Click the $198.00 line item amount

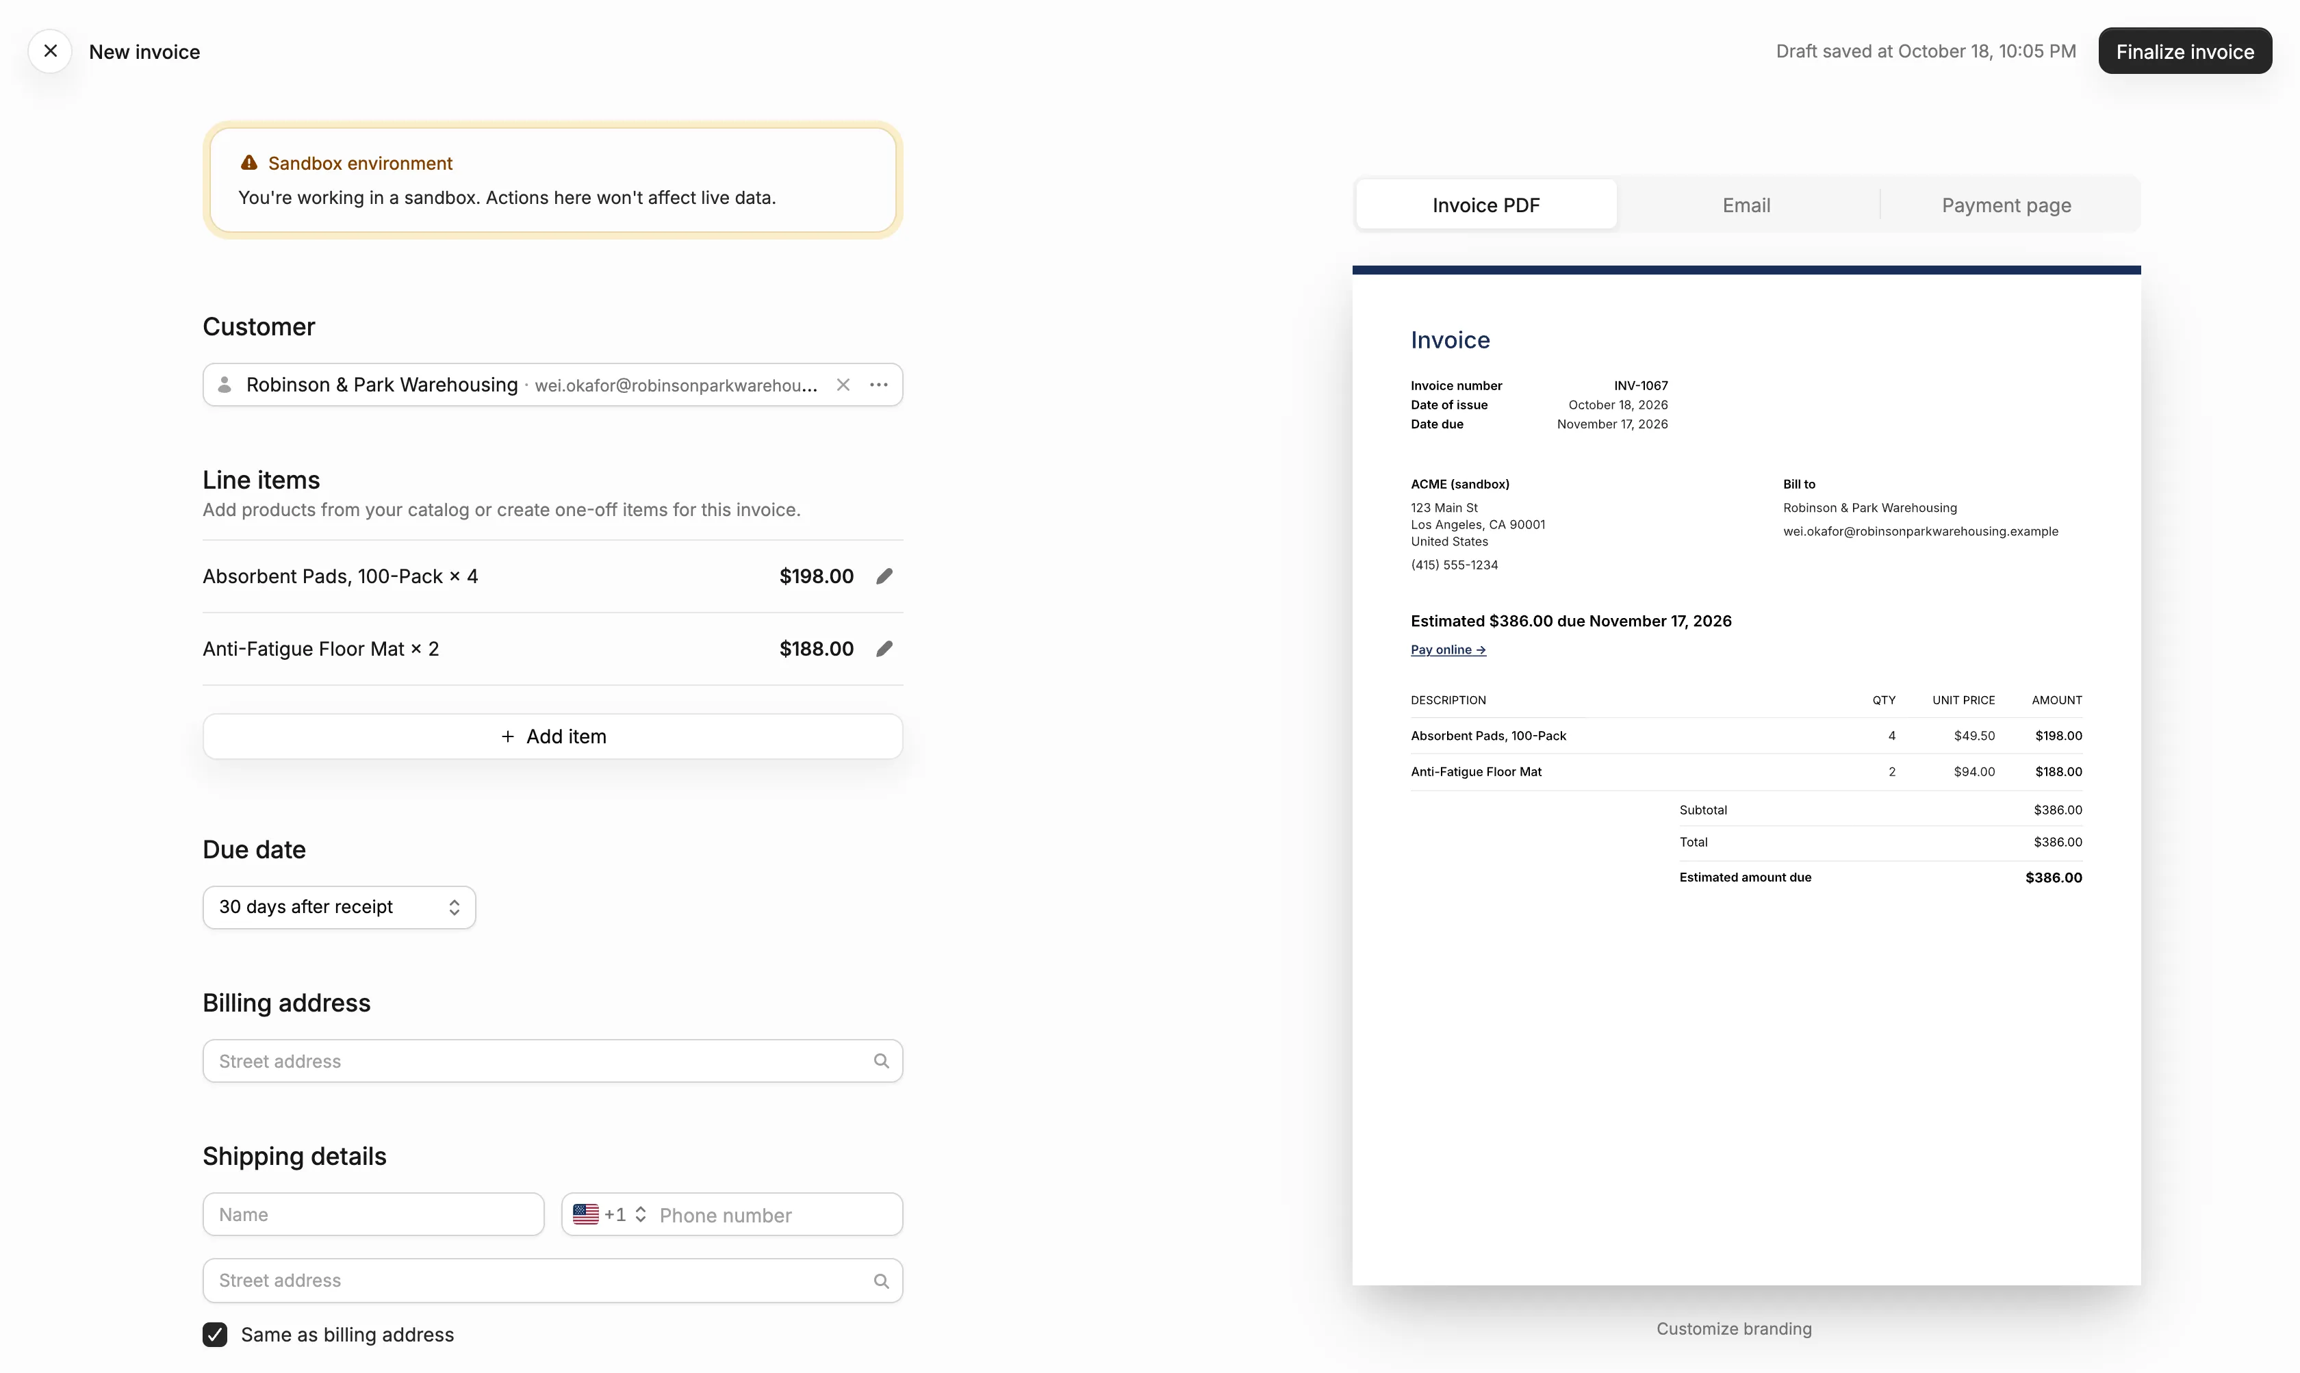coord(816,576)
